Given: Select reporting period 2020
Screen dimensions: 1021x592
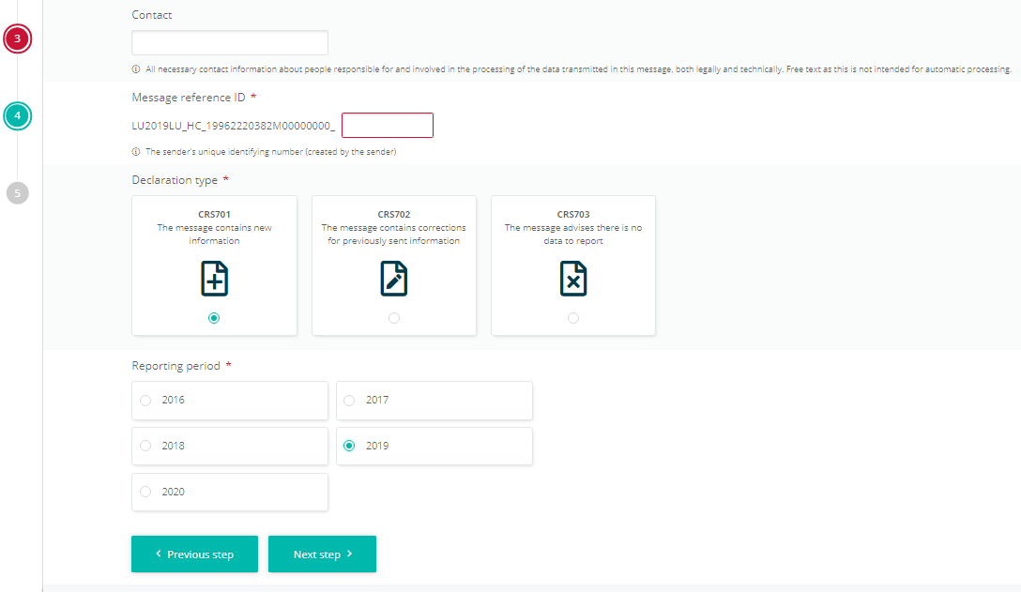Looking at the screenshot, I should coord(230,492).
